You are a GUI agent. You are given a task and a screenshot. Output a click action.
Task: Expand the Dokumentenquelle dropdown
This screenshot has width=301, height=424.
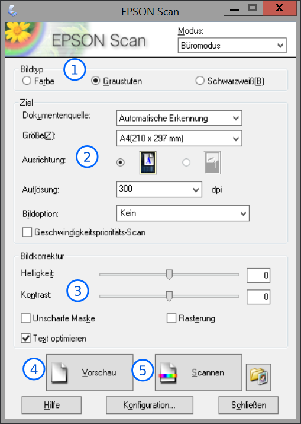click(x=179, y=118)
